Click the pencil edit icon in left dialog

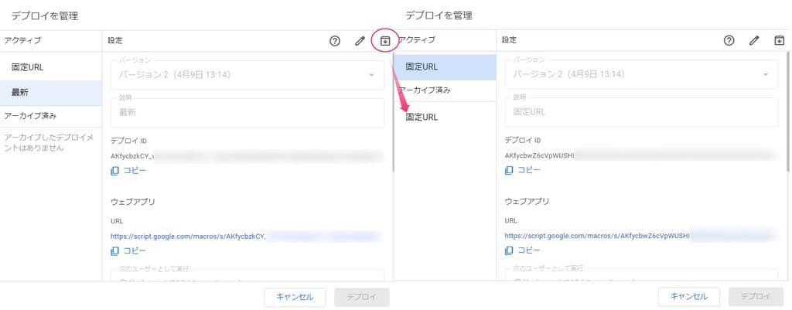[x=360, y=41]
